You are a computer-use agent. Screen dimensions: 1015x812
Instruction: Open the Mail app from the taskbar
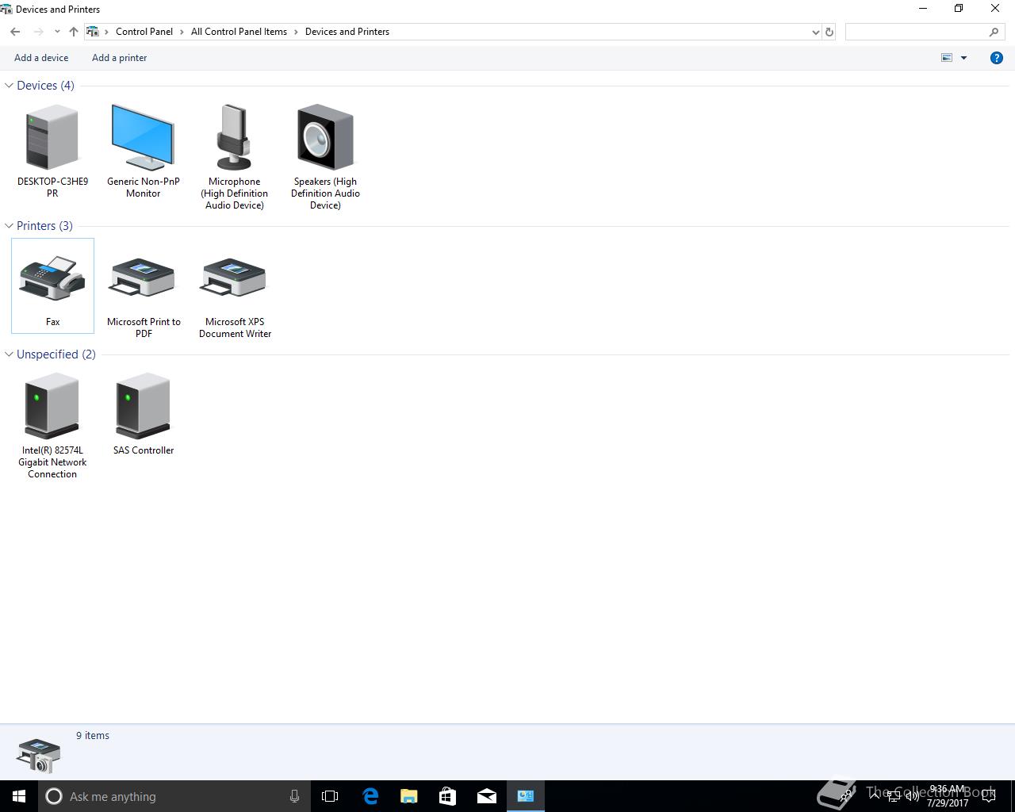487,796
